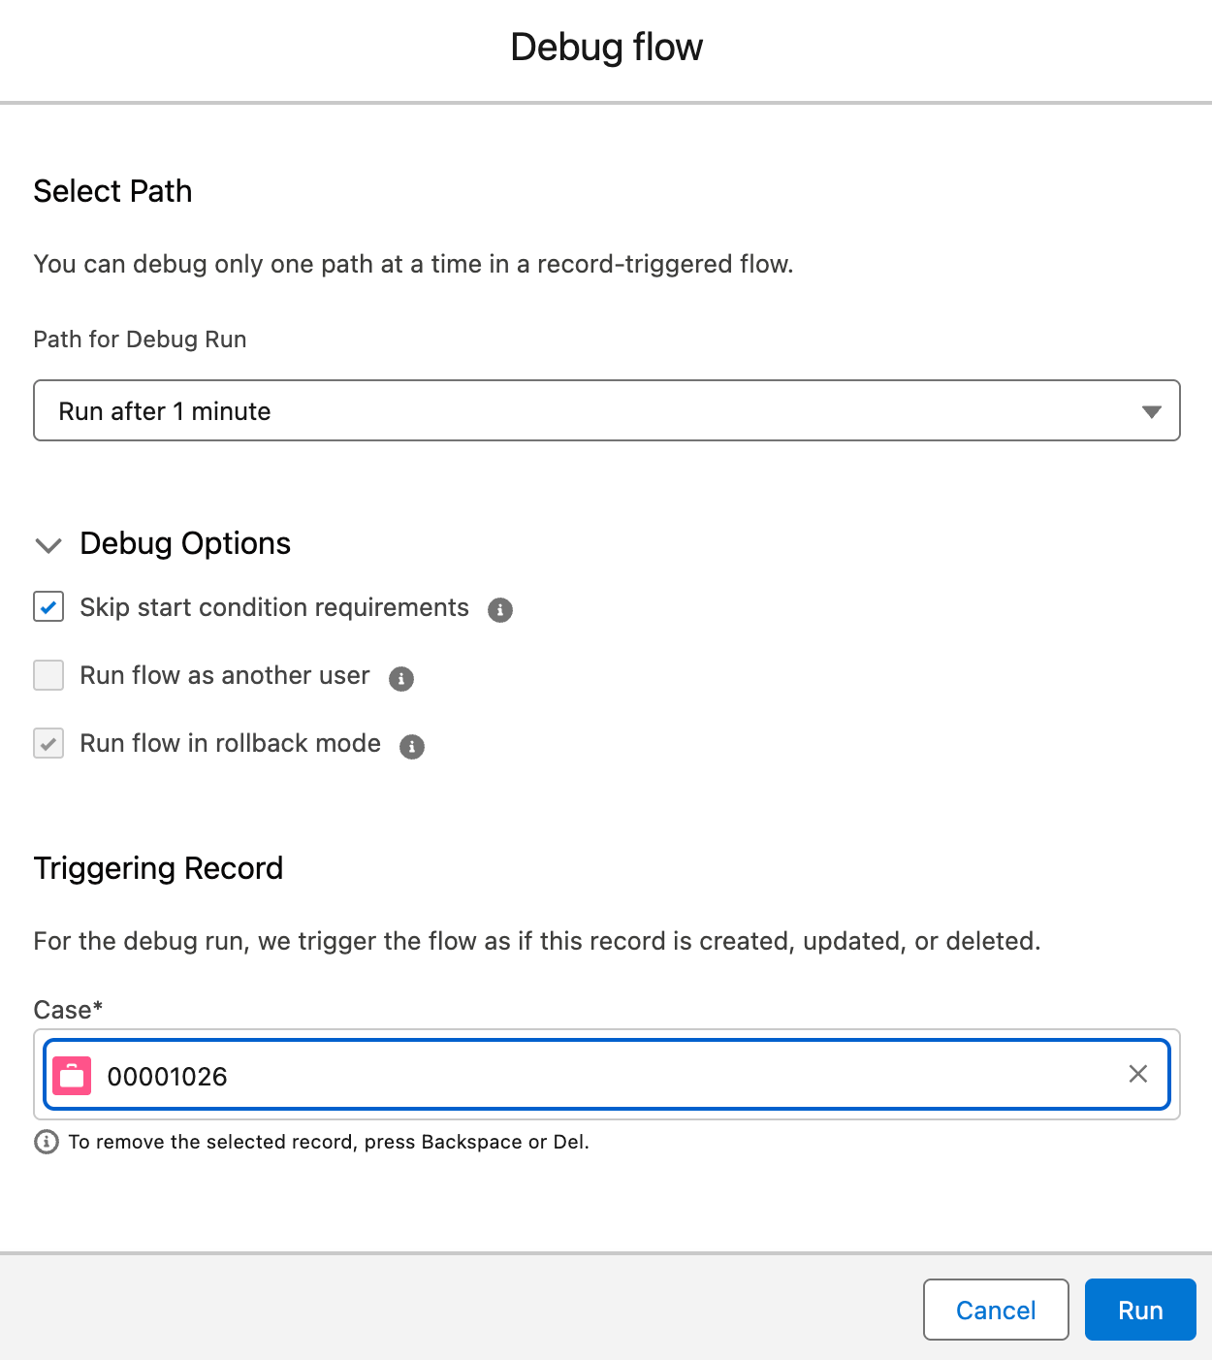Click Cancel button

[x=996, y=1310]
